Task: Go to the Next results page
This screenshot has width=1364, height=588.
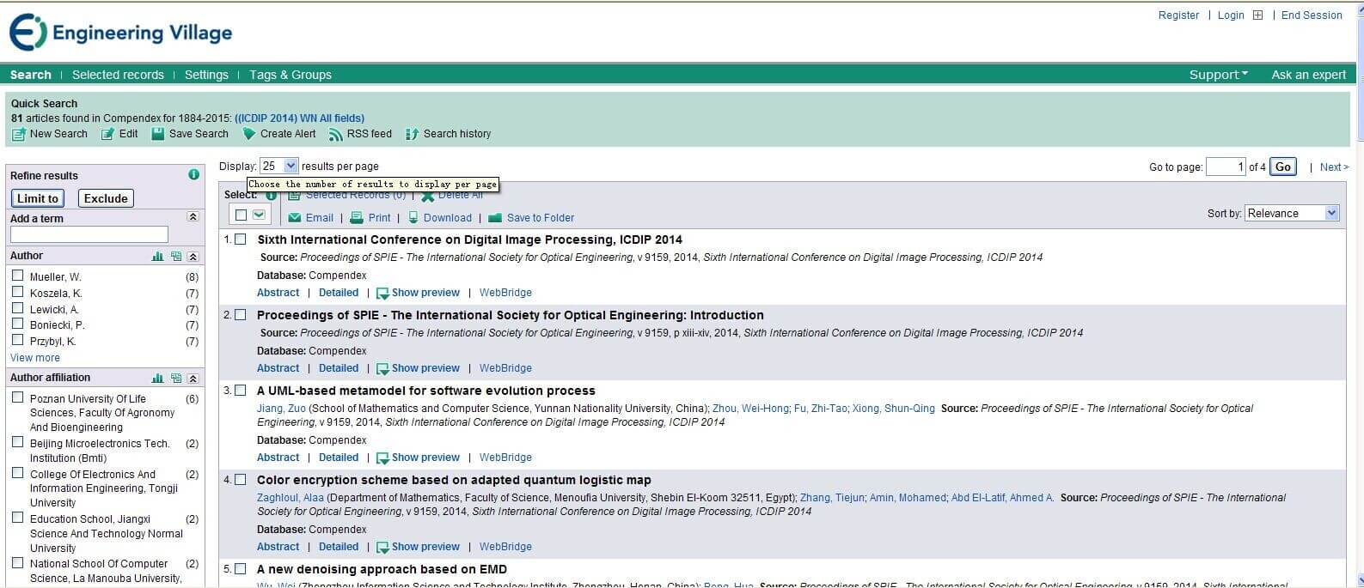Action: pyautogui.click(x=1334, y=167)
